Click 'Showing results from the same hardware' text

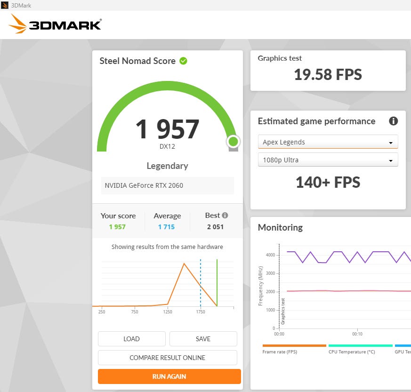(167, 247)
